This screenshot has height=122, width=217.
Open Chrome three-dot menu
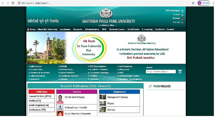click(213, 3)
